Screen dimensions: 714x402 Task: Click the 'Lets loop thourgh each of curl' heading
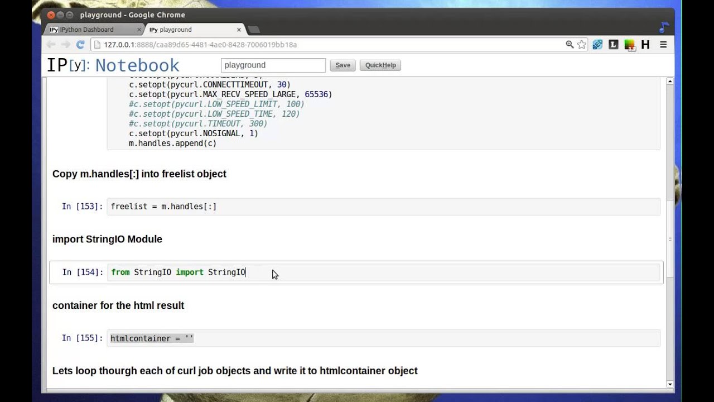tap(235, 371)
